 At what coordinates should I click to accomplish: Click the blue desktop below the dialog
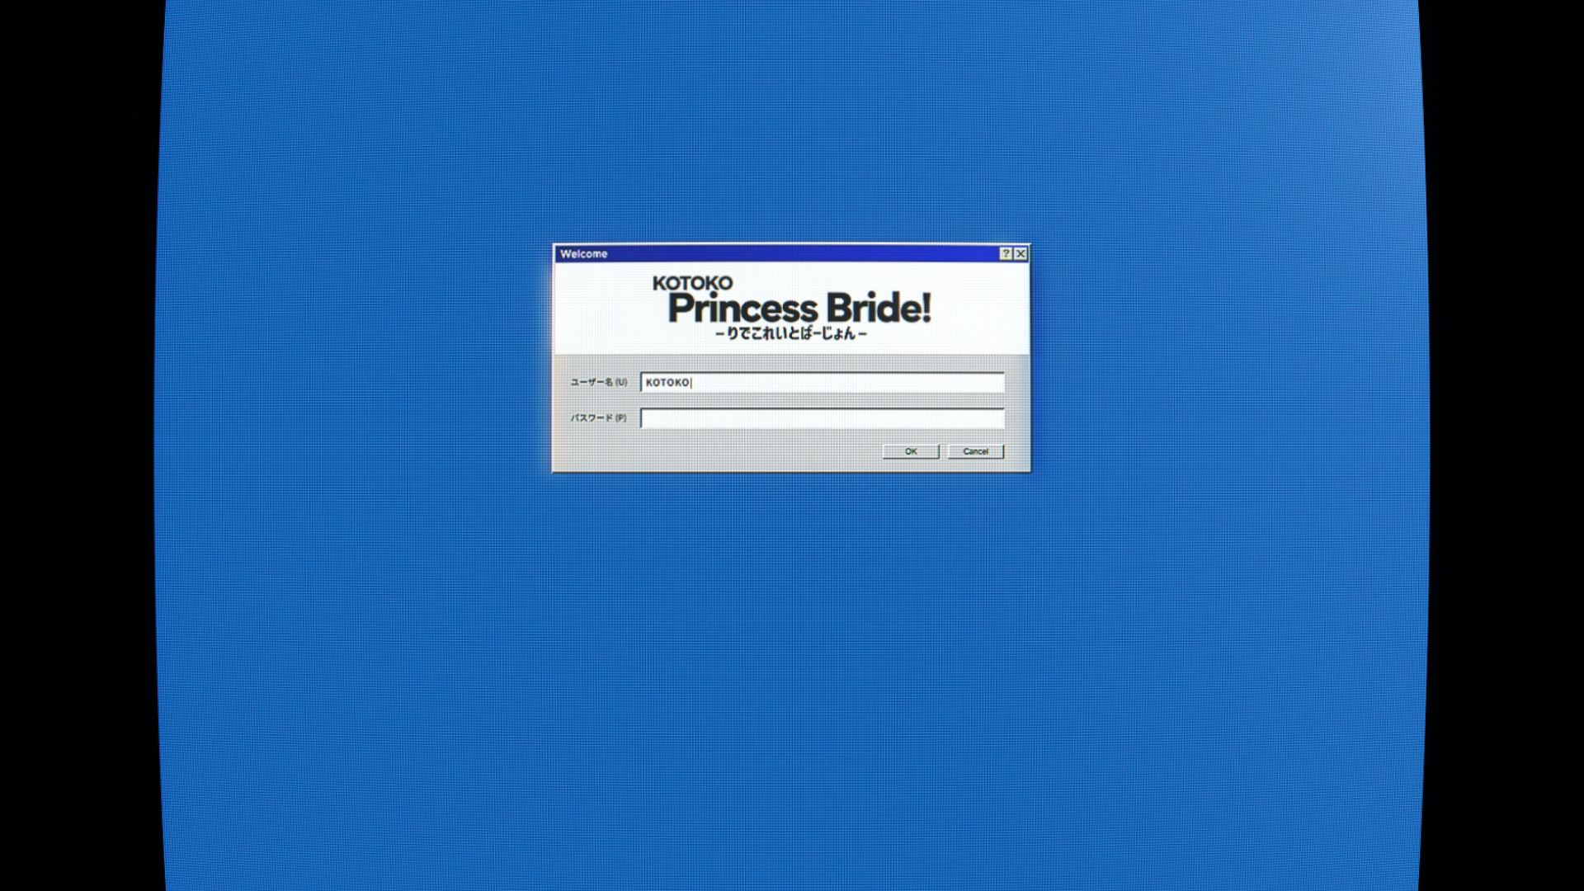pyautogui.click(x=792, y=676)
